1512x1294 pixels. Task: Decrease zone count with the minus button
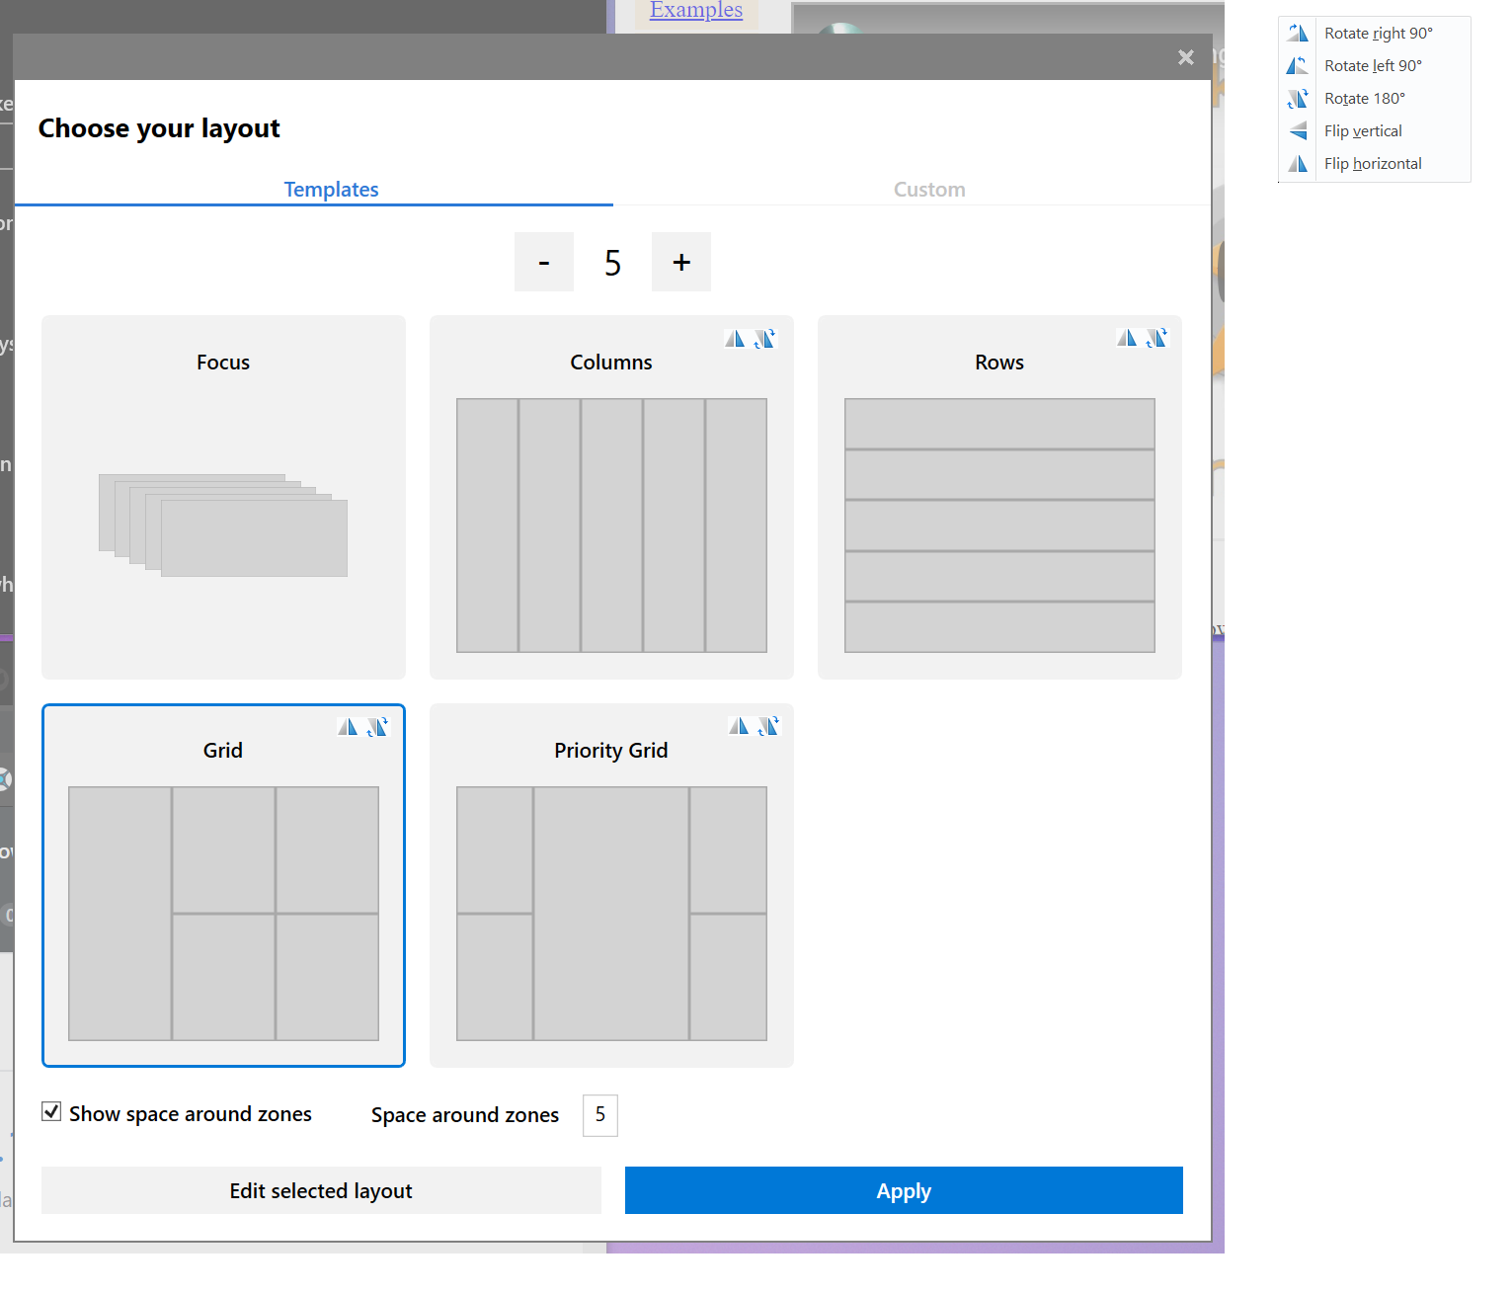pos(543,262)
